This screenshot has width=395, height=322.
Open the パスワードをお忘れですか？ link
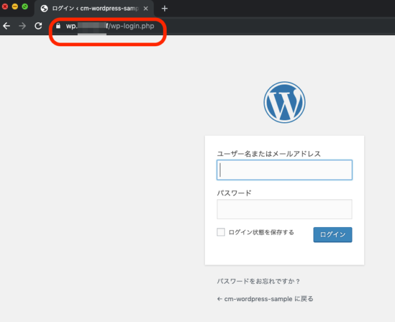point(258,281)
